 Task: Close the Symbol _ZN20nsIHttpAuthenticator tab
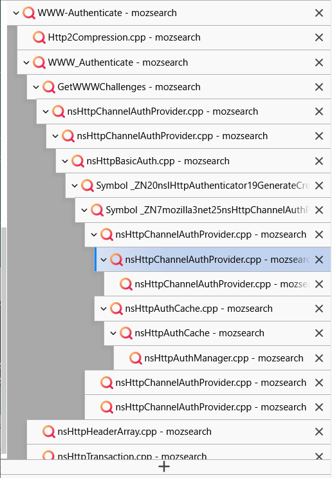(x=319, y=186)
